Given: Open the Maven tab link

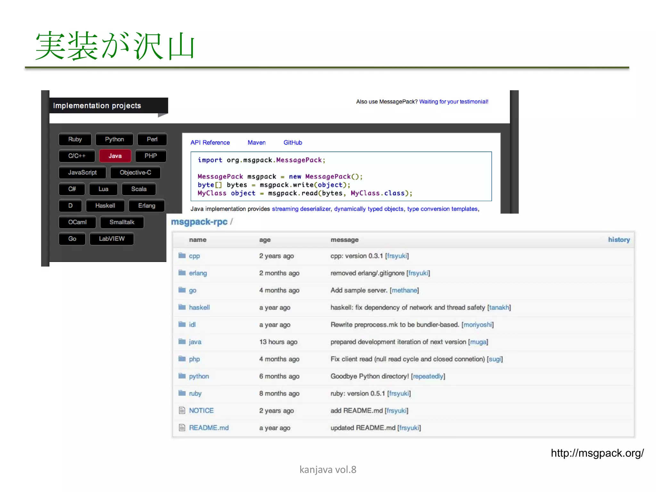Looking at the screenshot, I should 256,143.
